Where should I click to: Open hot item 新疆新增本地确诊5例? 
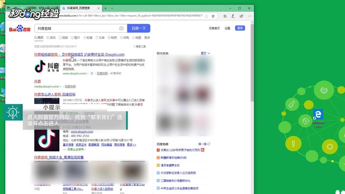point(173,158)
